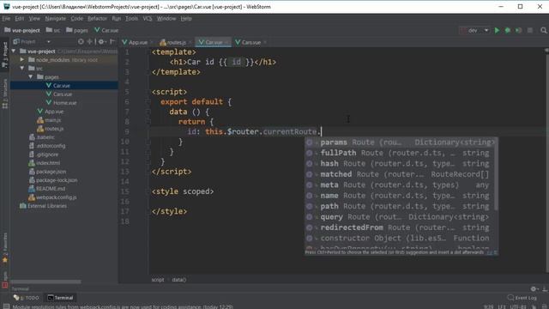Choose params completion suggestion
Screen dimensions: 549x309
401,142
